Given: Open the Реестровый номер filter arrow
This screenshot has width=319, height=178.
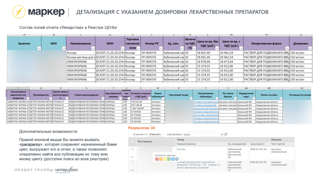Looking at the screenshot, I should pyautogui.click(x=191, y=99).
